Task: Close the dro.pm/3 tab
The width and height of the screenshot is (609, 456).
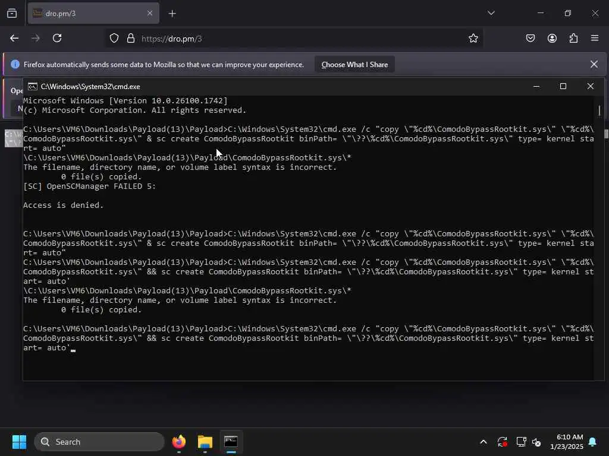Action: click(150, 13)
